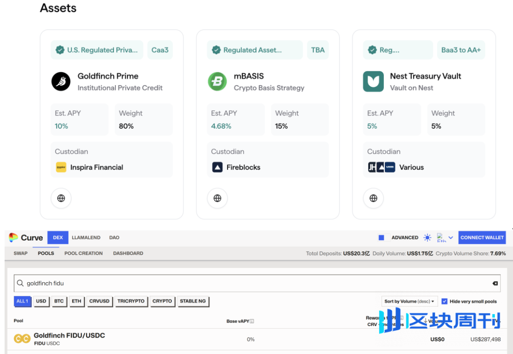Image resolution: width=513 pixels, height=354 pixels.
Task: Click the 4.68% Est. APY value
Action: point(221,126)
